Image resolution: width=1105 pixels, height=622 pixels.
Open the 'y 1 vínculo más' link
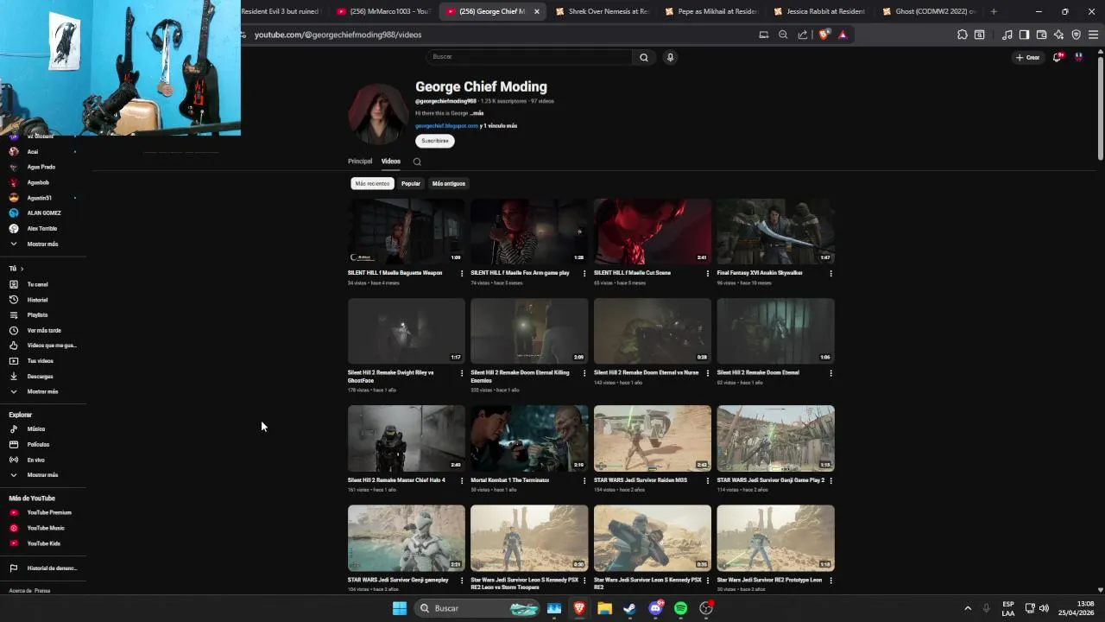(x=499, y=126)
